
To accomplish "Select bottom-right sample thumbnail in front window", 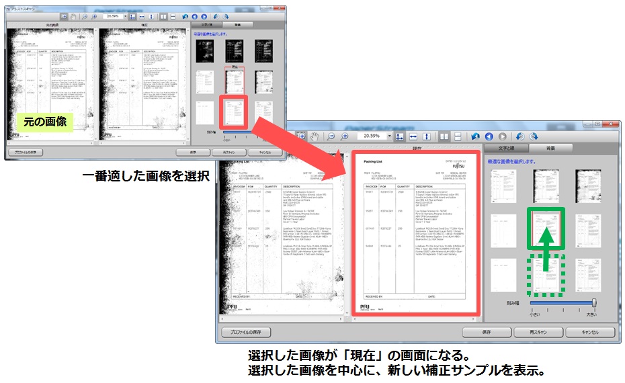I will pyautogui.click(x=588, y=275).
